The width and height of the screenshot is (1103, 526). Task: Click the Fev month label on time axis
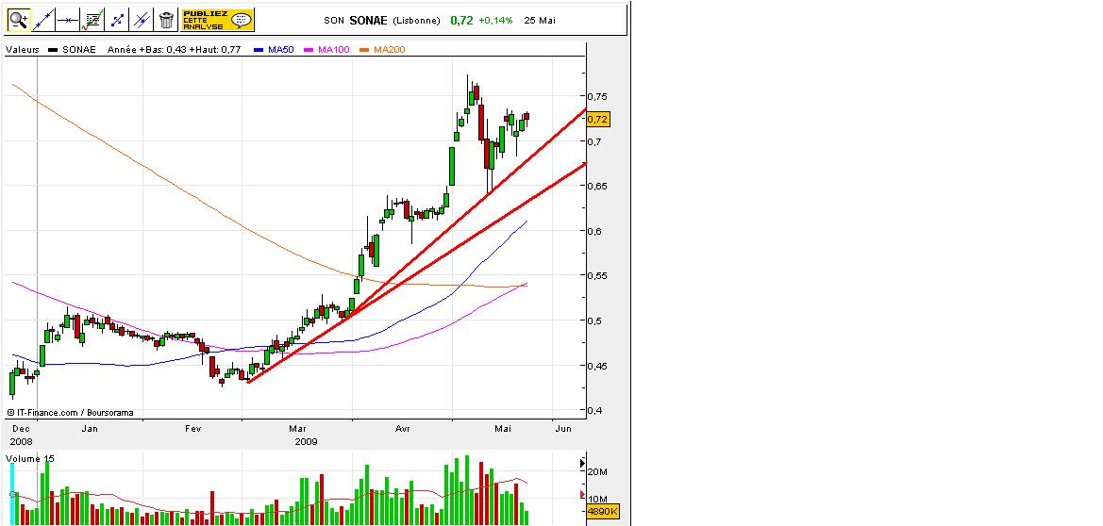(193, 428)
